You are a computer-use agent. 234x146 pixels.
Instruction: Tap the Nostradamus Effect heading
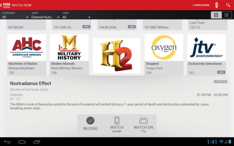30,83
